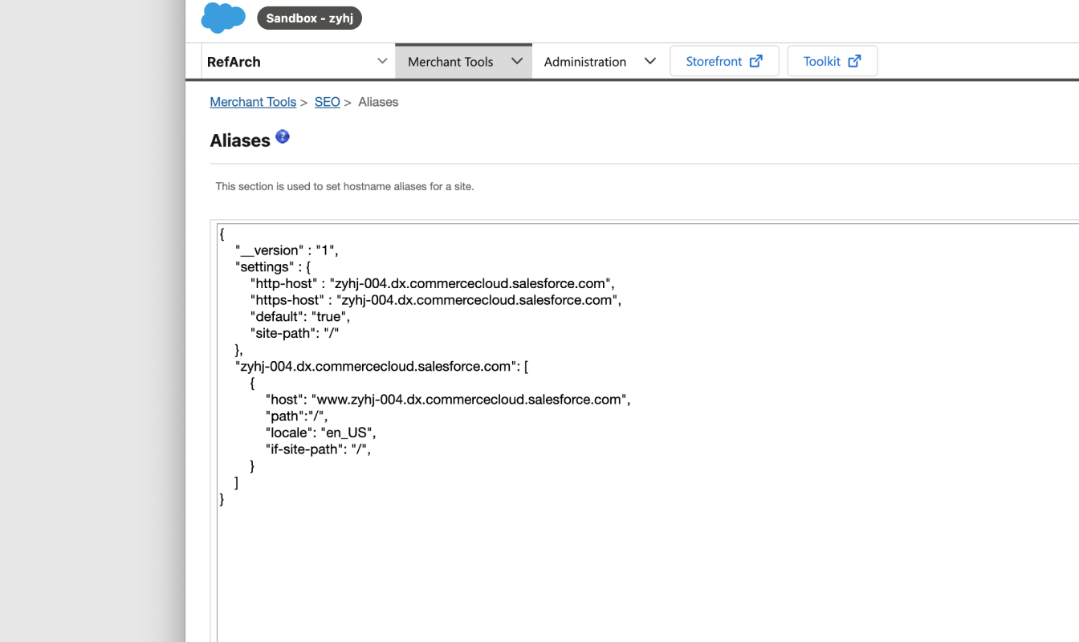Open the Toolkit button
1079x642 pixels.
(x=832, y=61)
